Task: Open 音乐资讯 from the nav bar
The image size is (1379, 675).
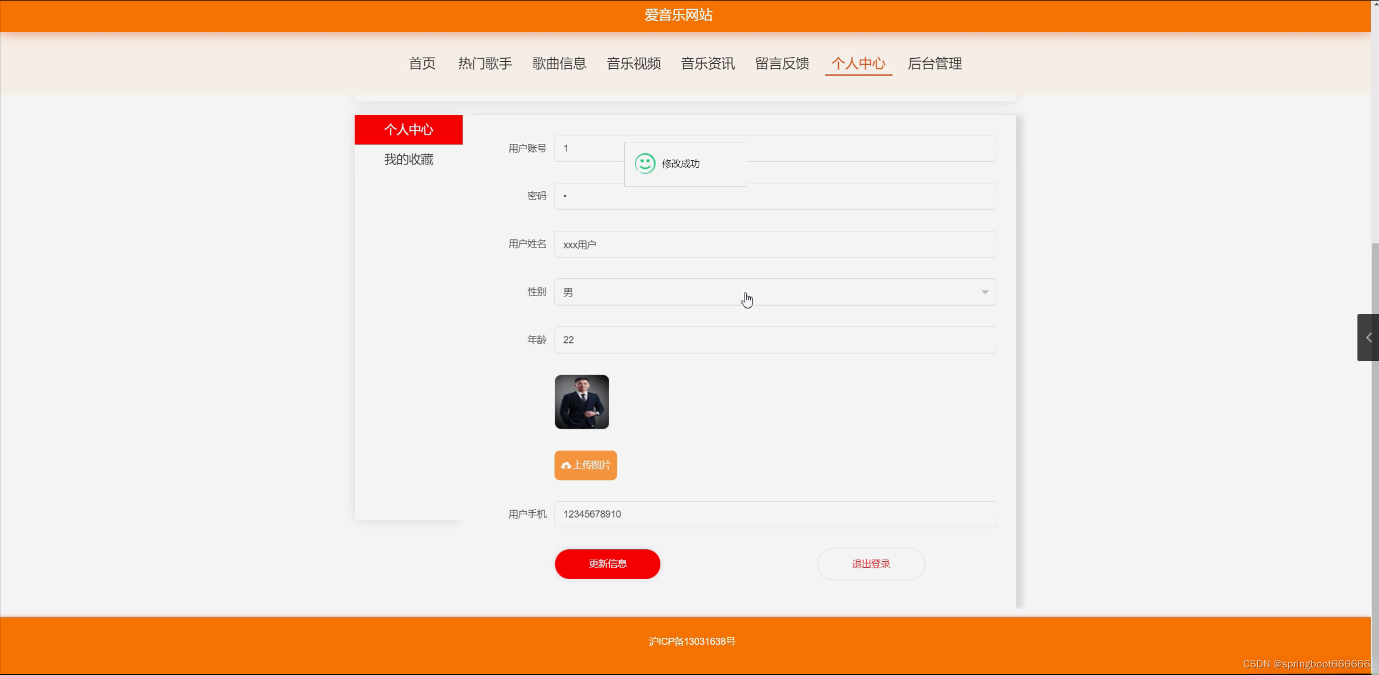Action: (x=707, y=64)
